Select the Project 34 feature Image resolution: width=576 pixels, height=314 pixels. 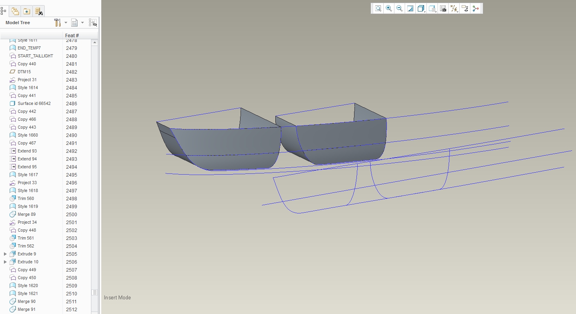point(27,222)
